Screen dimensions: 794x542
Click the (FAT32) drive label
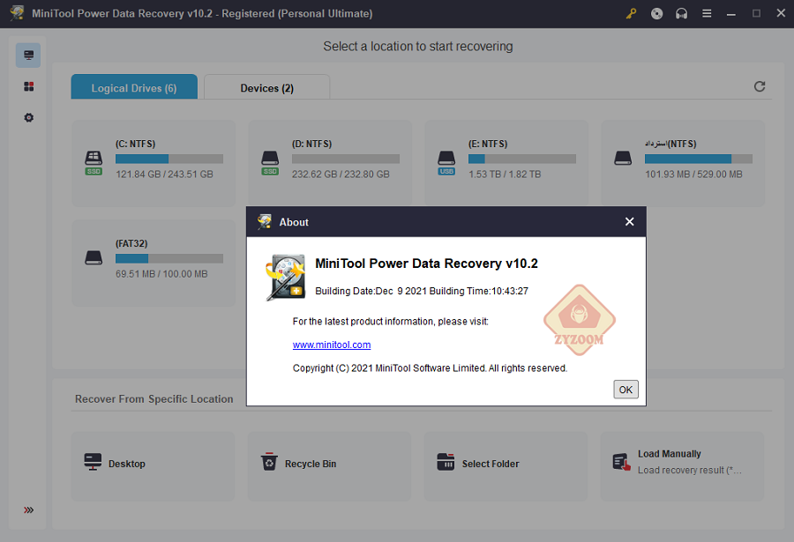coord(131,243)
